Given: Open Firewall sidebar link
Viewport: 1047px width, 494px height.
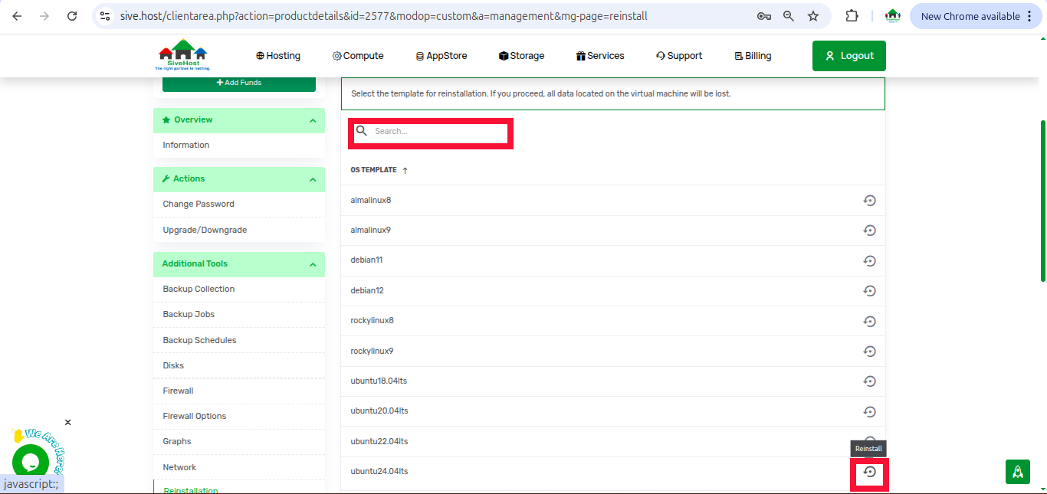Looking at the screenshot, I should [x=178, y=391].
